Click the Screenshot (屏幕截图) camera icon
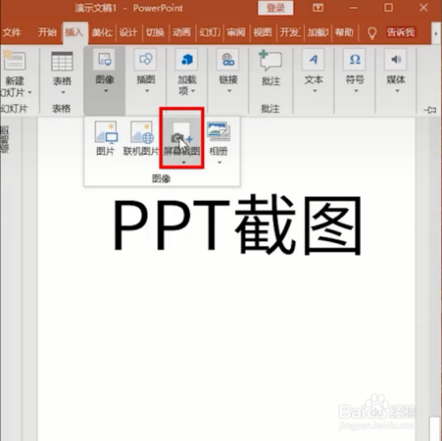 tap(181, 133)
